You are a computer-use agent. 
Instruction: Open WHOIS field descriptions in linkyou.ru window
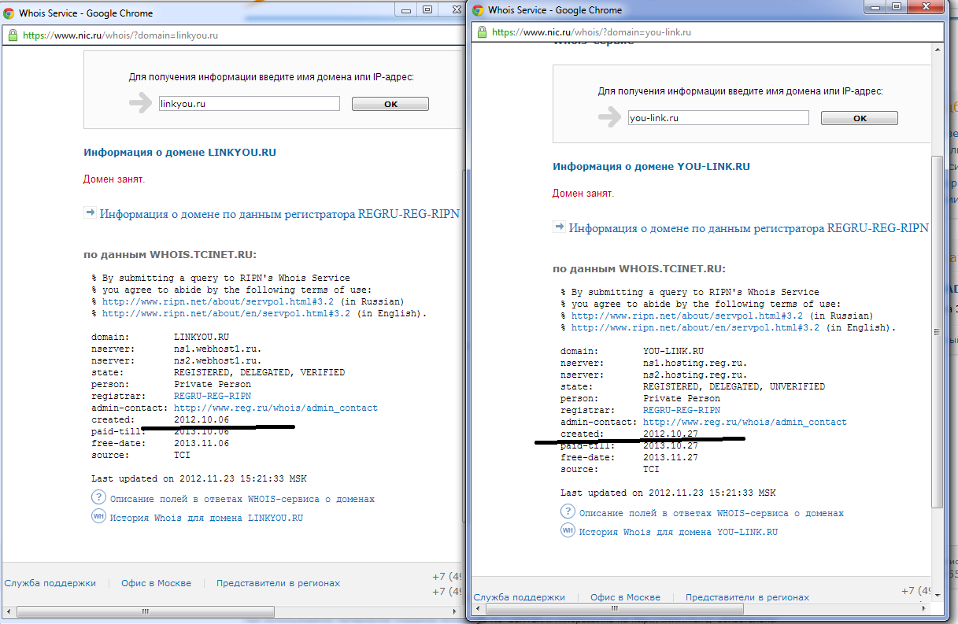point(242,499)
